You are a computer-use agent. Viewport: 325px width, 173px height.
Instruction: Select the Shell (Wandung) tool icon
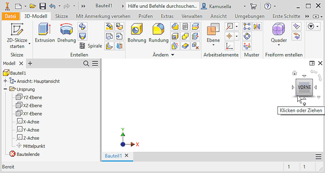[175, 36]
